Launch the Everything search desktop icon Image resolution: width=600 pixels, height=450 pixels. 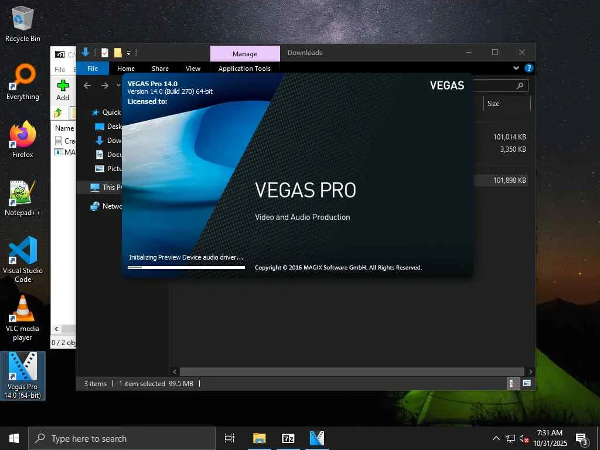coord(23,82)
